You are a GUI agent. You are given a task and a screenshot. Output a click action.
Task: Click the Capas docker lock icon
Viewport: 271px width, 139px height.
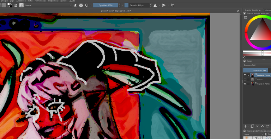[x=245, y=61]
